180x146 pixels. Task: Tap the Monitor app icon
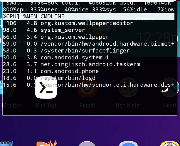tap(7, 88)
